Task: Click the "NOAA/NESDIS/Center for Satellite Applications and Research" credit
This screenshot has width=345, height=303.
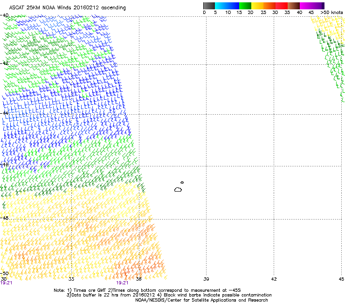Action: click(201, 300)
